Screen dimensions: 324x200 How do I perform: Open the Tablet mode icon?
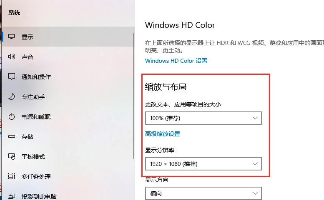[x=12, y=156]
